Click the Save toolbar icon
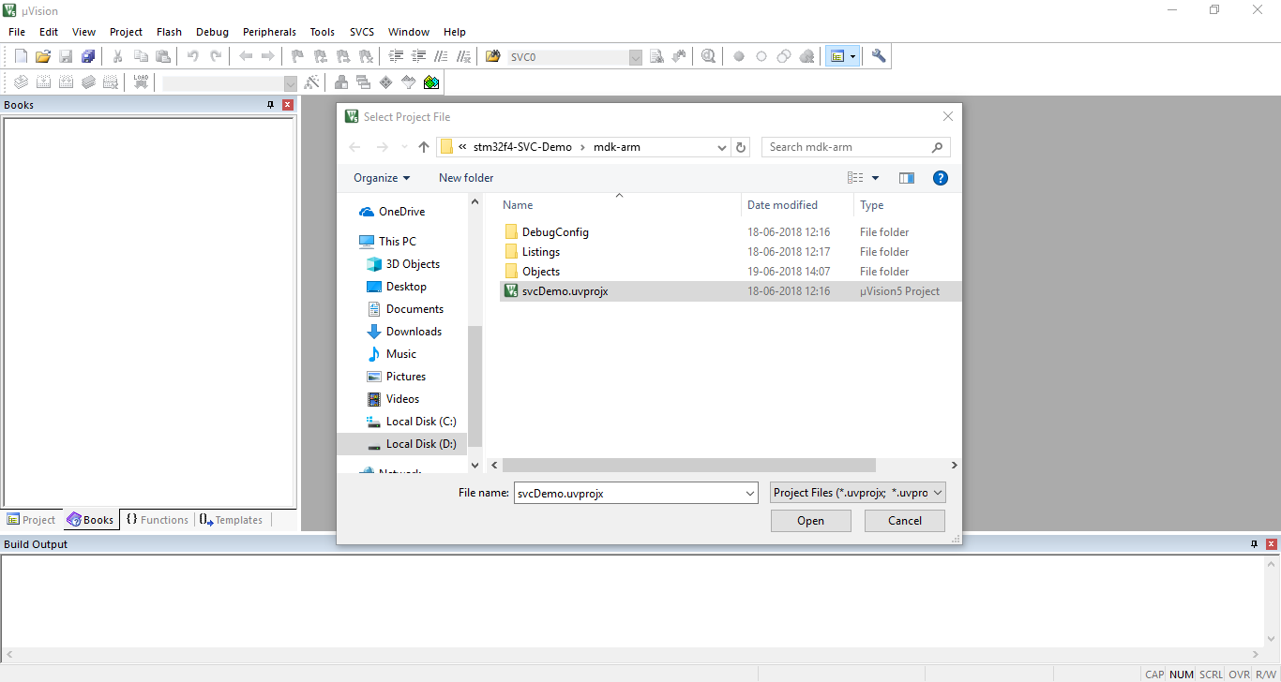1281x682 pixels. coord(66,56)
